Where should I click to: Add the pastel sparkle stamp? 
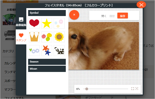(59, 23)
